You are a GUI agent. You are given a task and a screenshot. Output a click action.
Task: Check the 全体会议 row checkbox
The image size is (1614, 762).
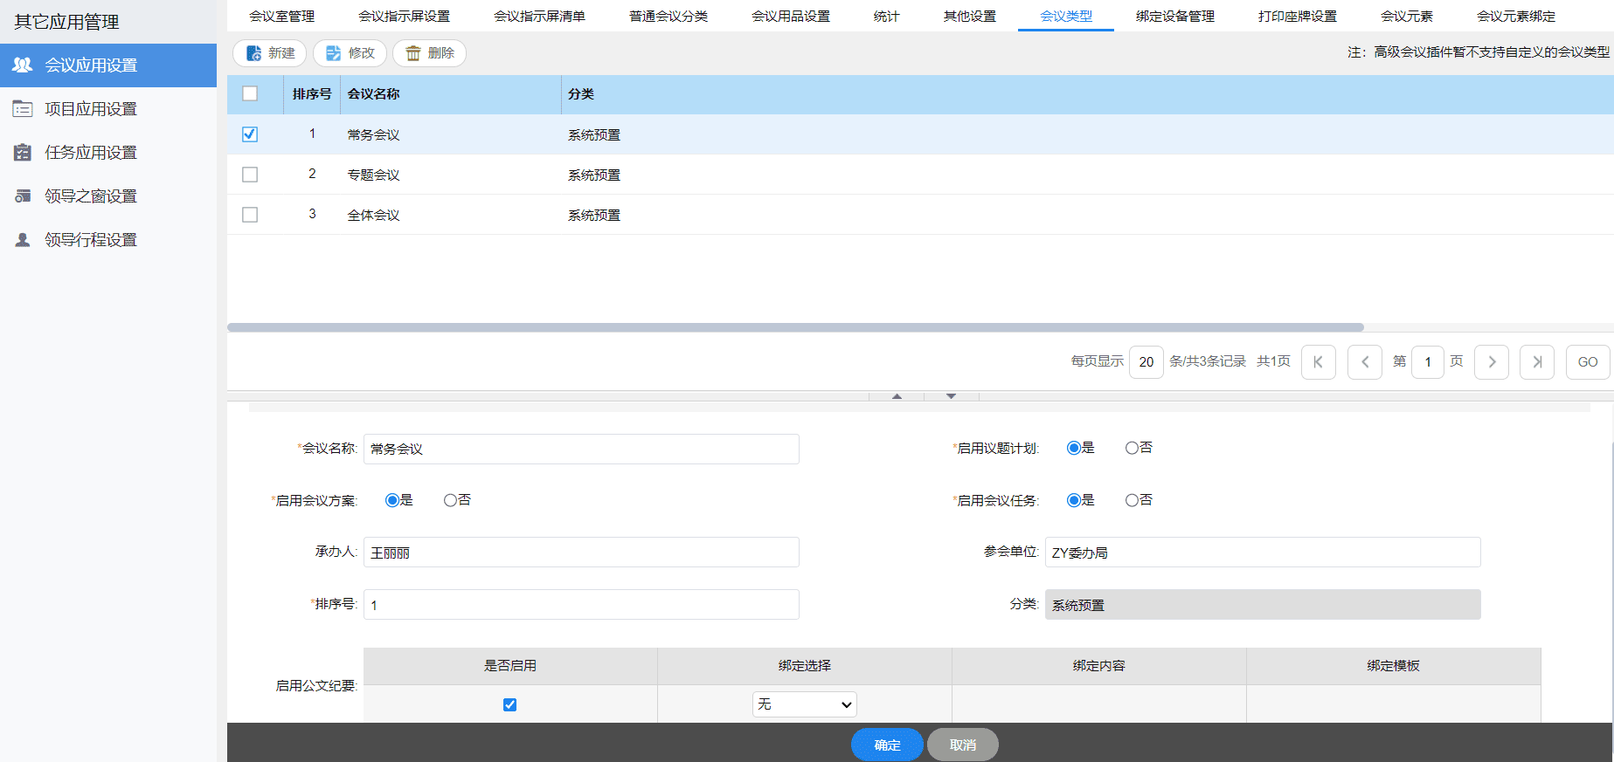(x=250, y=215)
